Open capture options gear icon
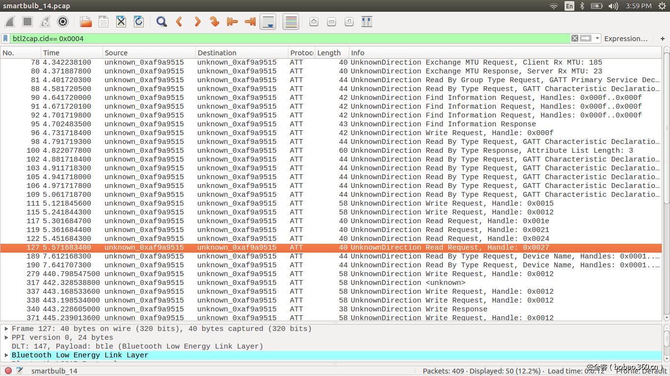This screenshot has height=376, width=670. pyautogui.click(x=62, y=22)
